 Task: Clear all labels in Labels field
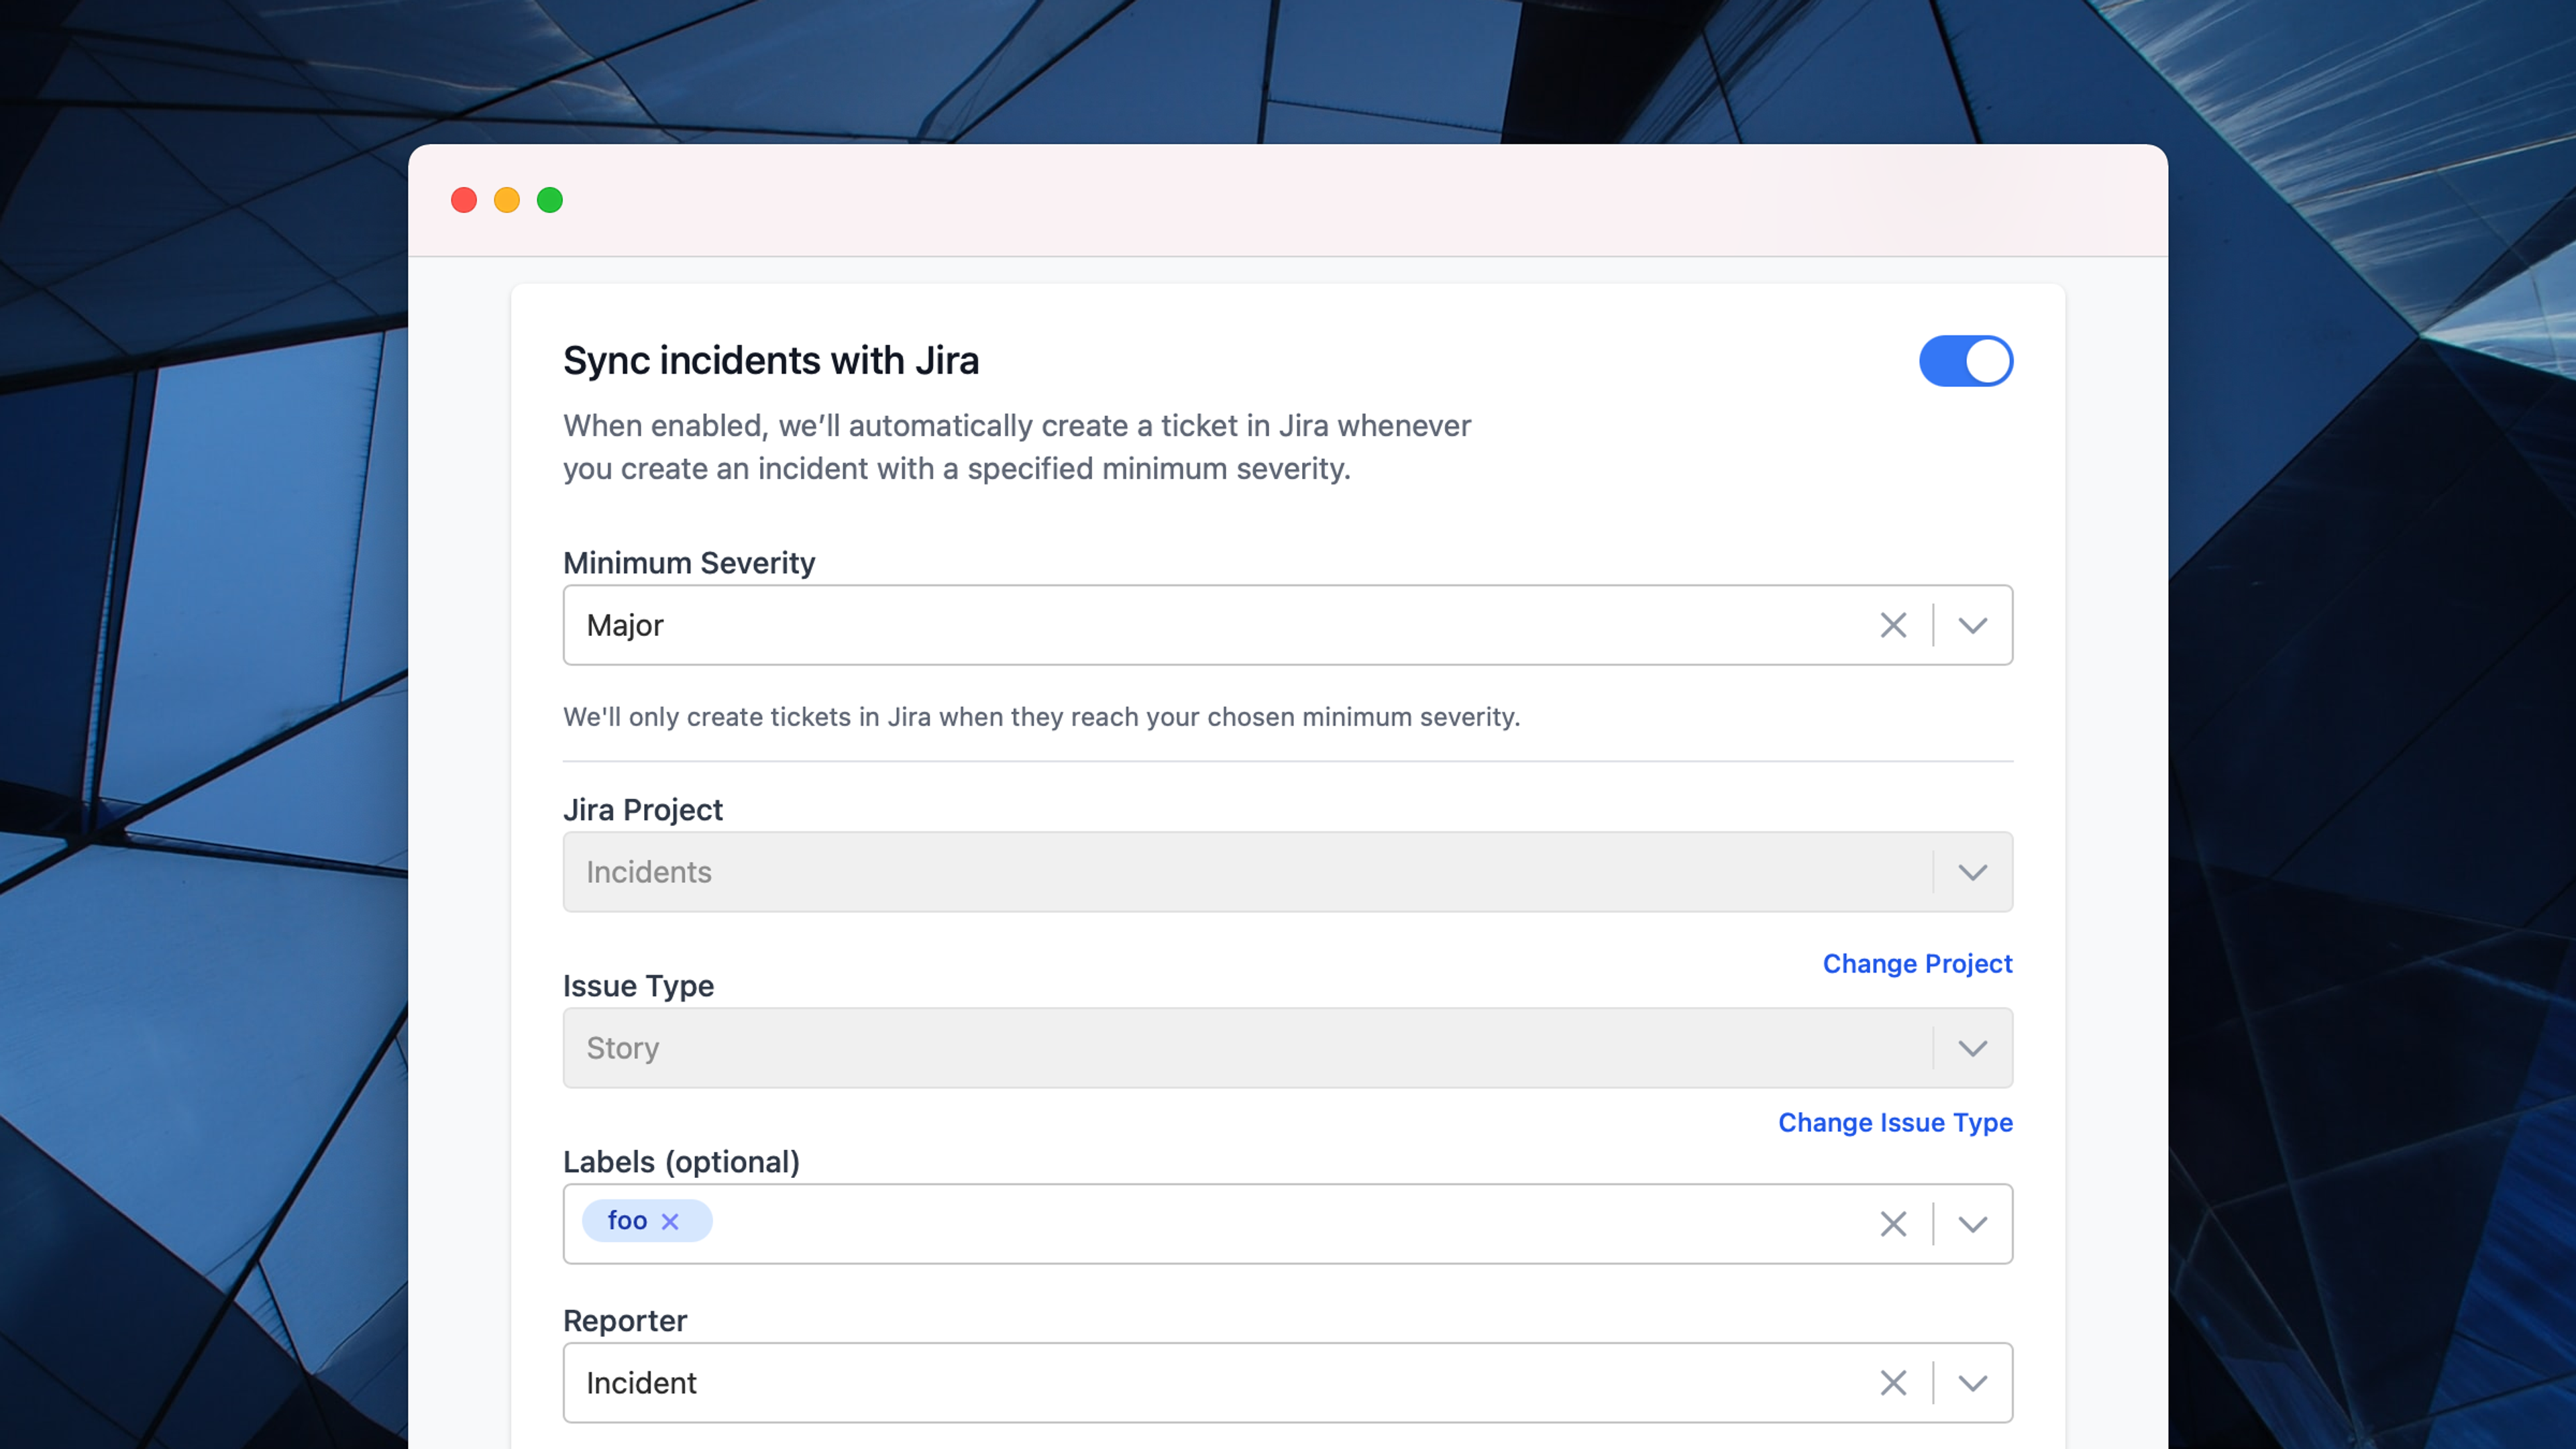click(1892, 1224)
